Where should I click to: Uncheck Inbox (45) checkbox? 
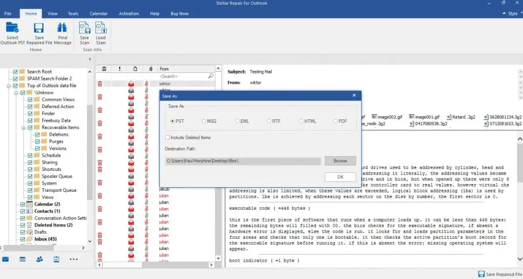[x=22, y=239]
